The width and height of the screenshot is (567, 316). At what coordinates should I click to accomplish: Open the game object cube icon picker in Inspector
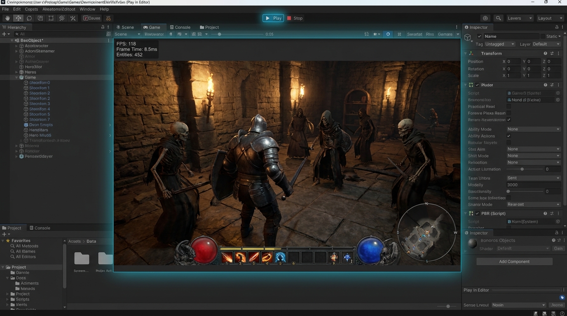[x=468, y=38]
